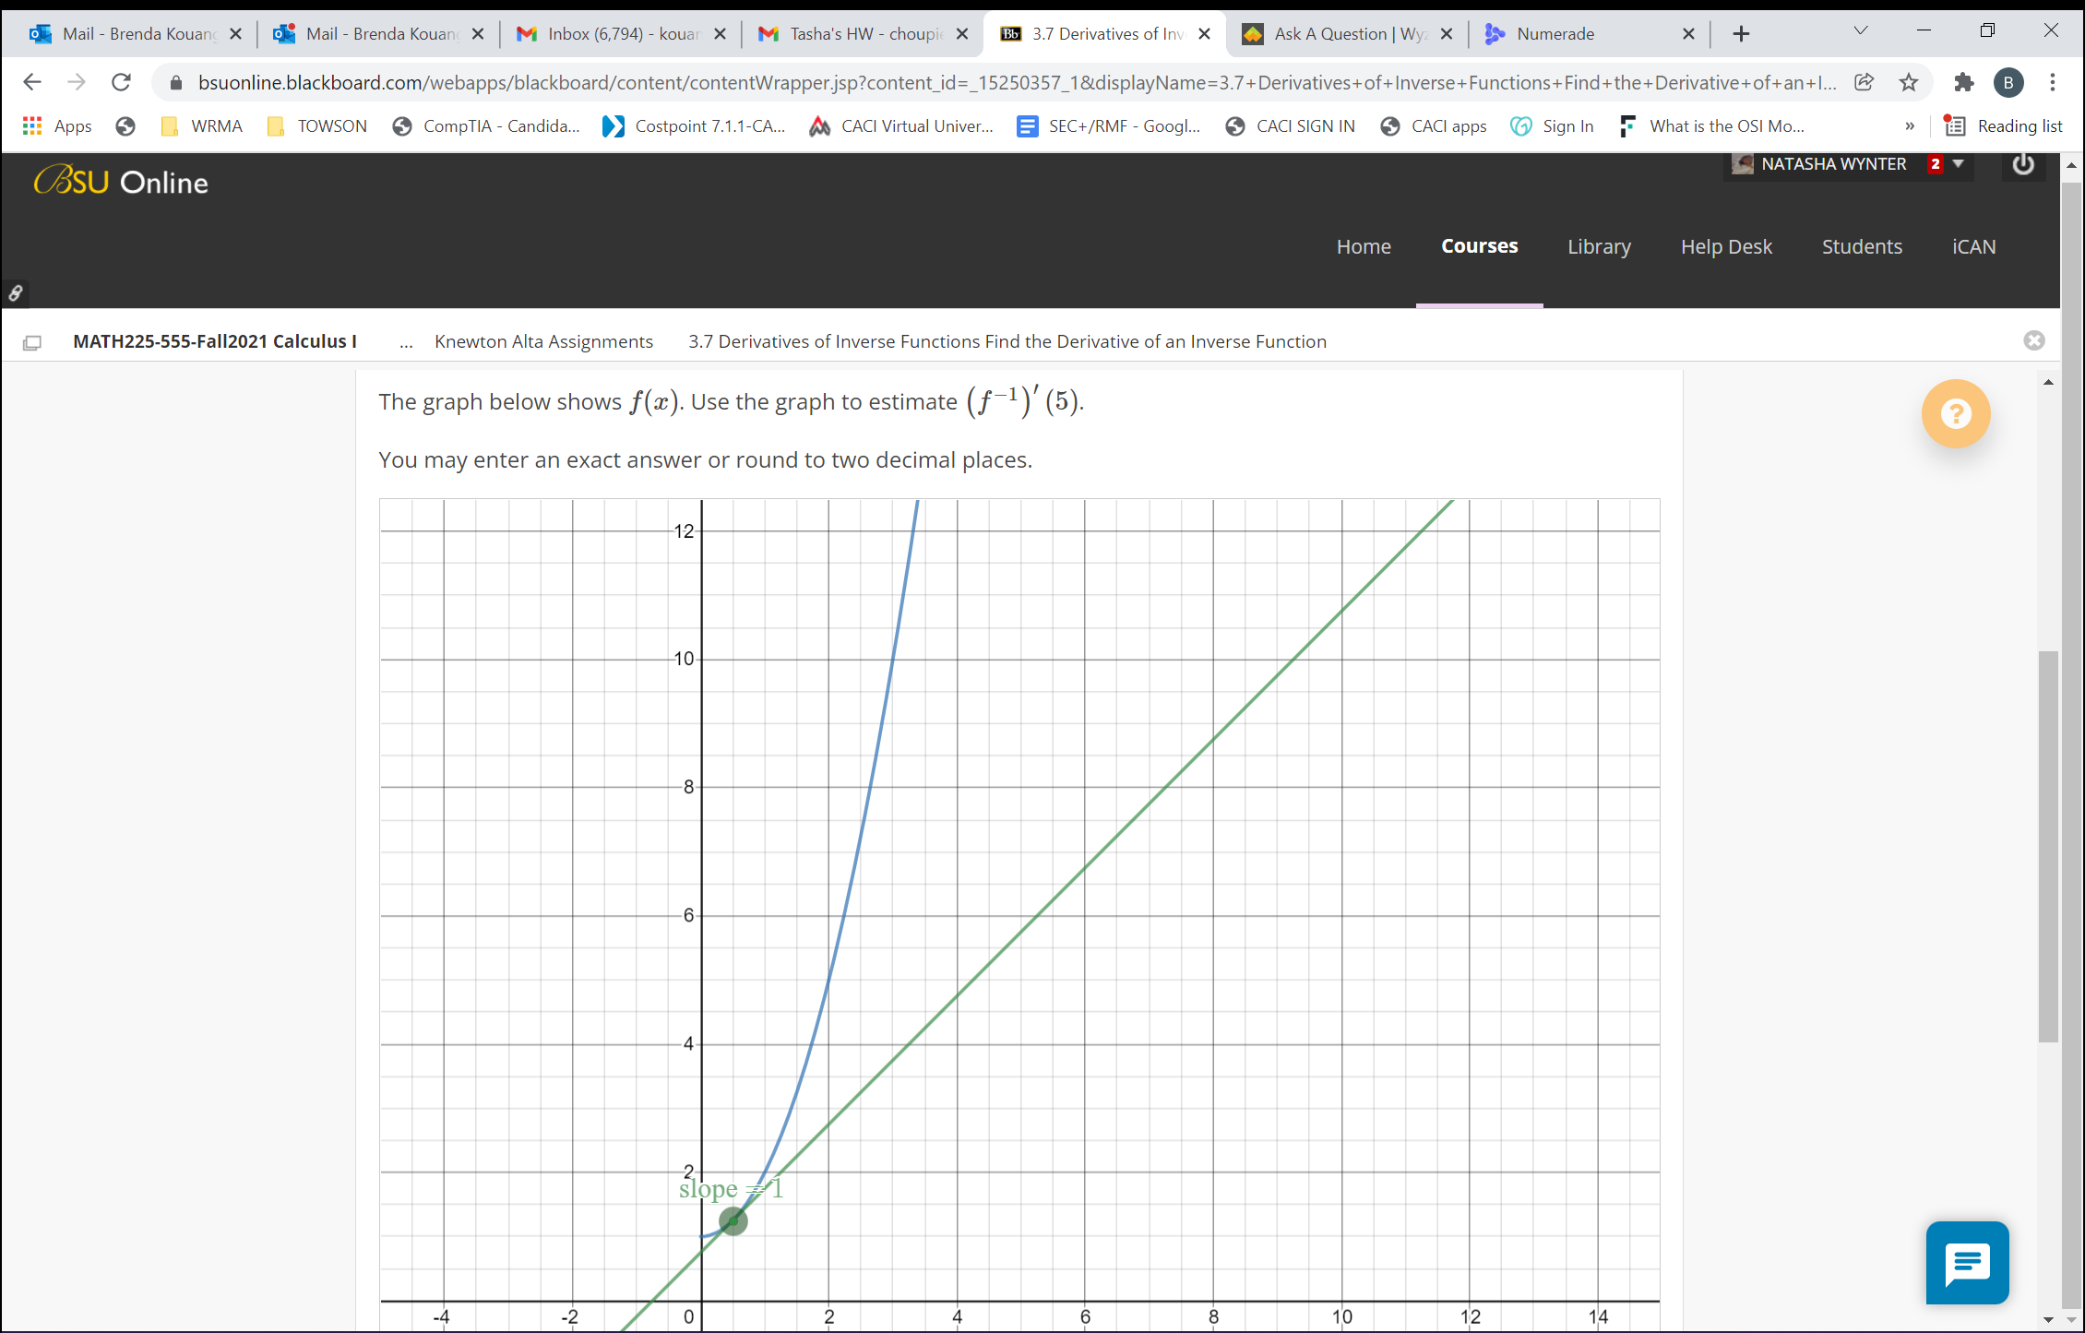Expand the collapsed breadcrumb ellipsis
The height and width of the screenshot is (1333, 2085).
coord(406,341)
